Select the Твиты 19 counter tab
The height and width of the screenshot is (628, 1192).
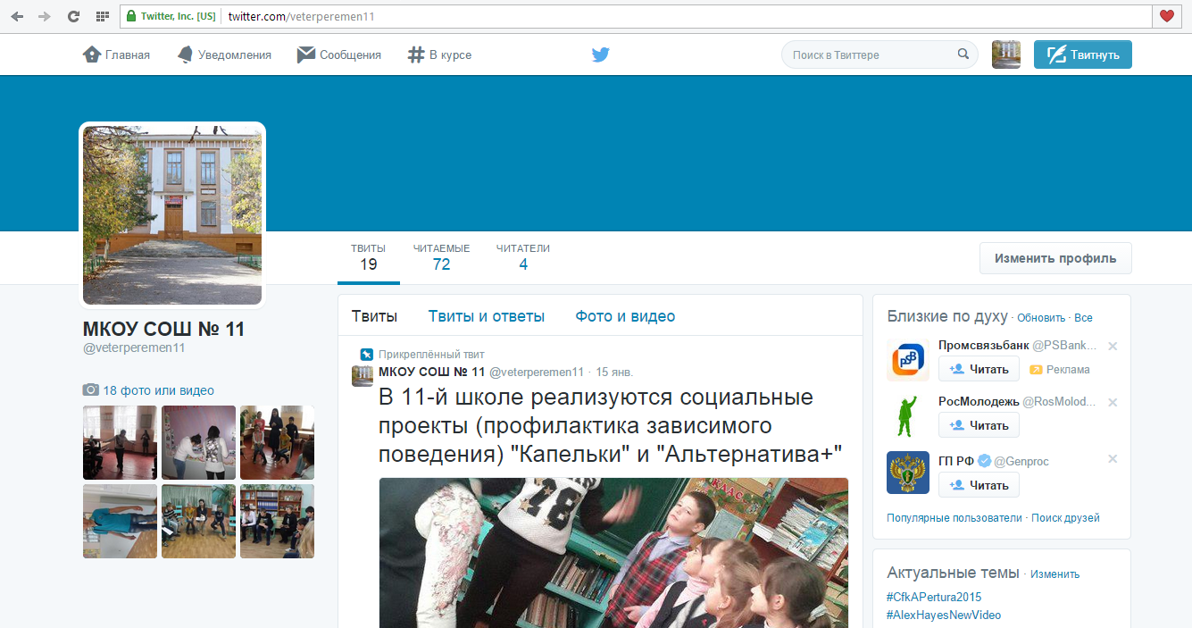point(369,257)
